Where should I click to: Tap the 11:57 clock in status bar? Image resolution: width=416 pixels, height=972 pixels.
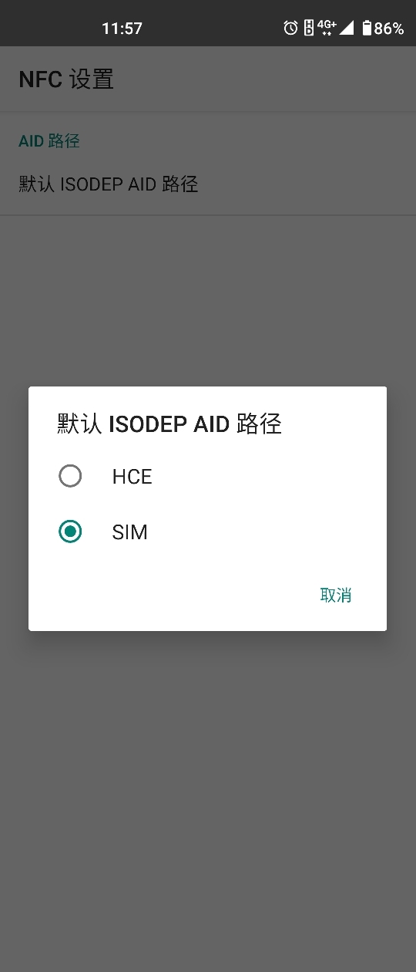(x=122, y=29)
